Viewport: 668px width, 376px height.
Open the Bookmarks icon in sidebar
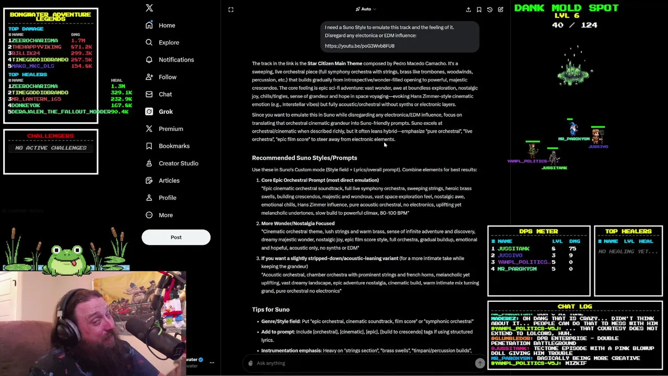(x=149, y=146)
